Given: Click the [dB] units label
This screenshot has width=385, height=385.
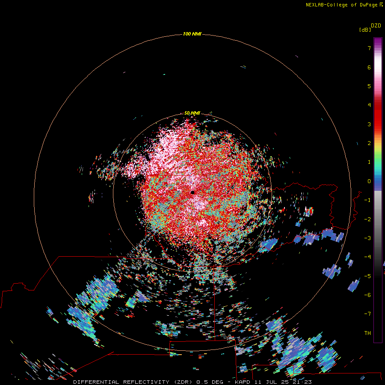Looking at the screenshot, I should pos(365,30).
